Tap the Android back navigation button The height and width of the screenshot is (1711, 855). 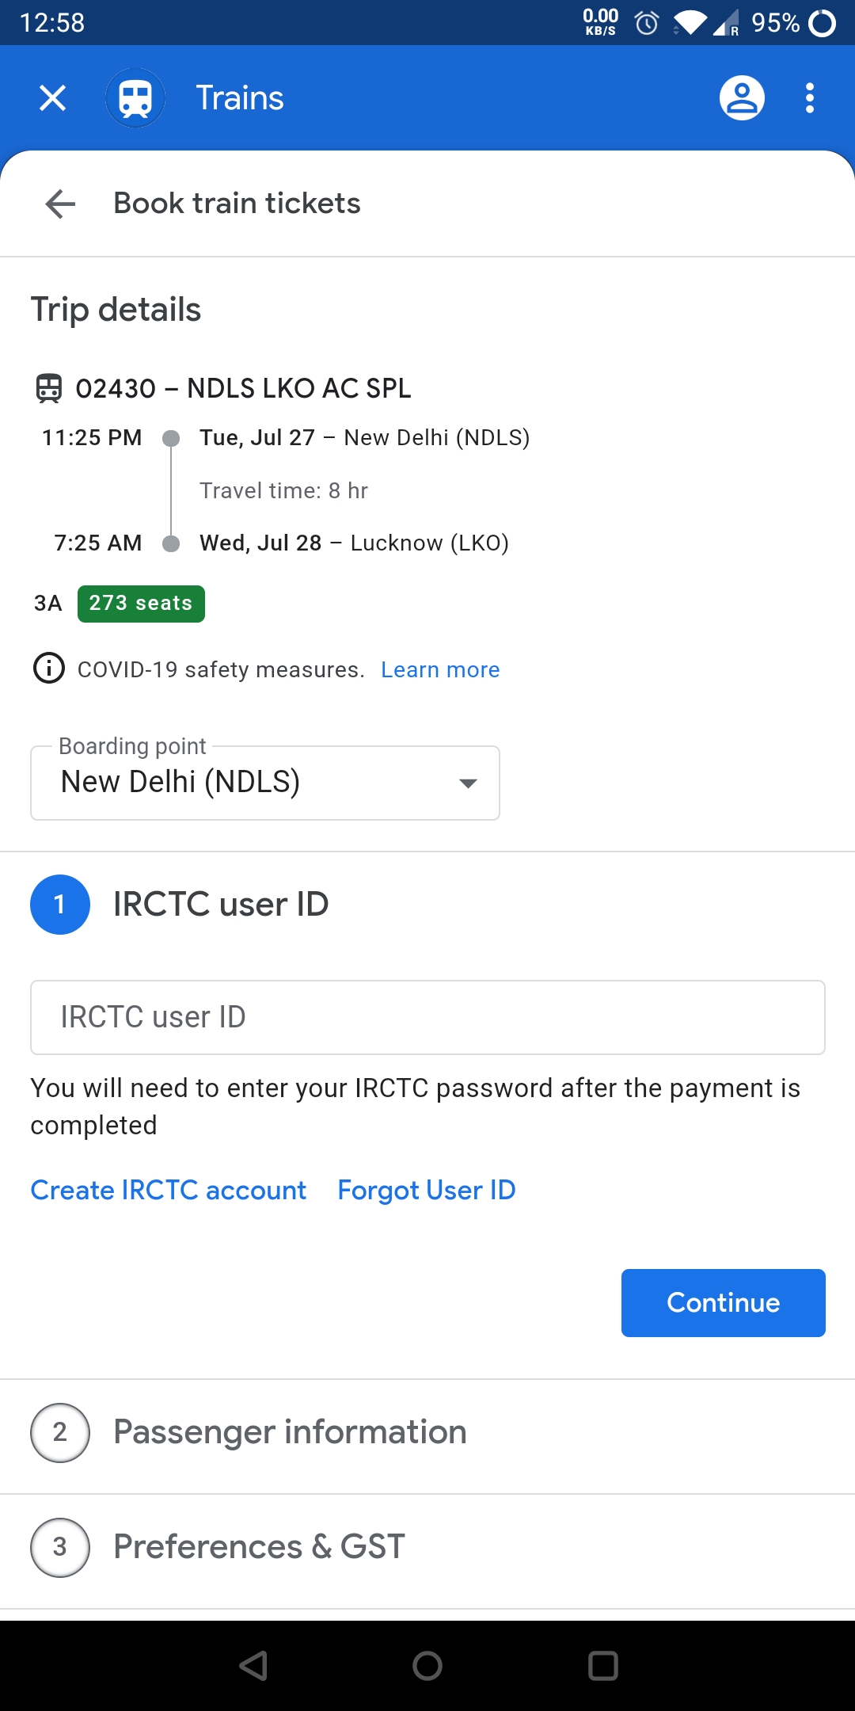(253, 1666)
